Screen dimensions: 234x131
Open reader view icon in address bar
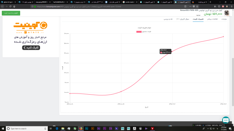tap(185, 7)
